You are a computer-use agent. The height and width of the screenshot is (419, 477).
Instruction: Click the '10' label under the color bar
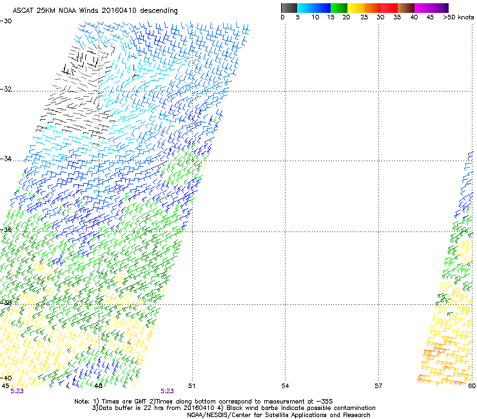[315, 17]
